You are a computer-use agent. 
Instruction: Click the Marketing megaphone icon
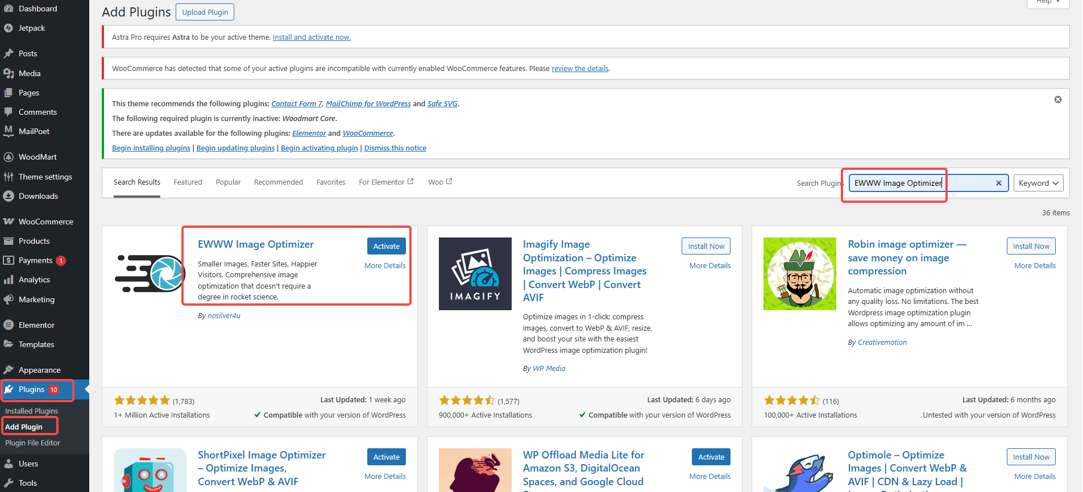(9, 299)
